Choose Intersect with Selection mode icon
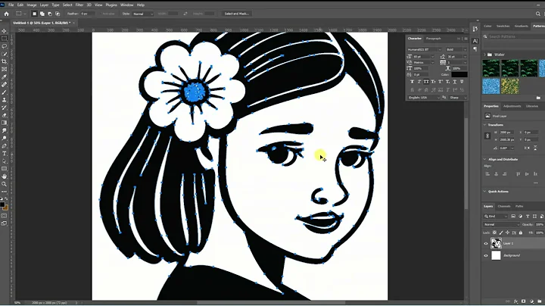The width and height of the screenshot is (545, 306). pyautogui.click(x=58, y=14)
